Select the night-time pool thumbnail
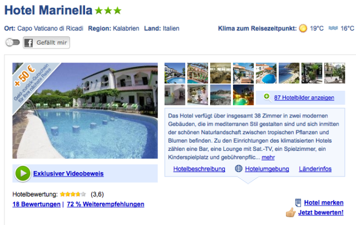 click(243, 95)
